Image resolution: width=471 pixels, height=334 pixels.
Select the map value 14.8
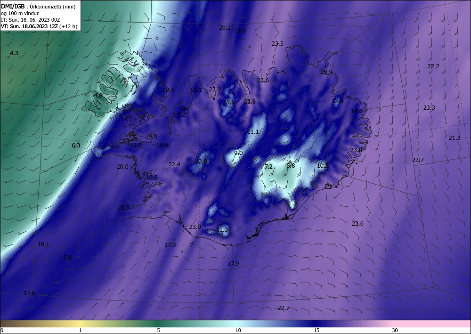click(x=357, y=111)
